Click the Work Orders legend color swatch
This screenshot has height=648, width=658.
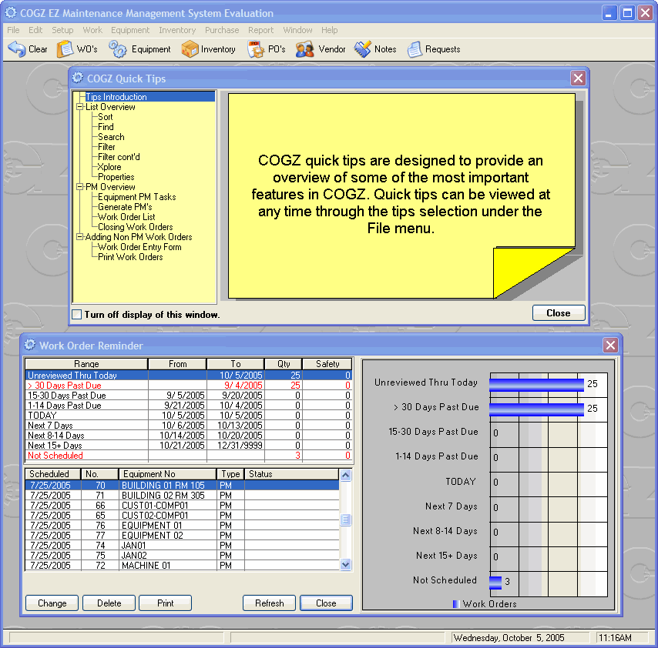455,604
